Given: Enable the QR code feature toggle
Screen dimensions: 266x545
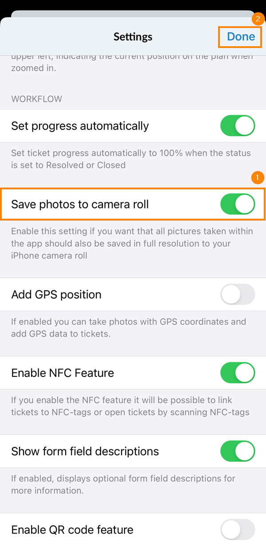Looking at the screenshot, I should click(238, 529).
